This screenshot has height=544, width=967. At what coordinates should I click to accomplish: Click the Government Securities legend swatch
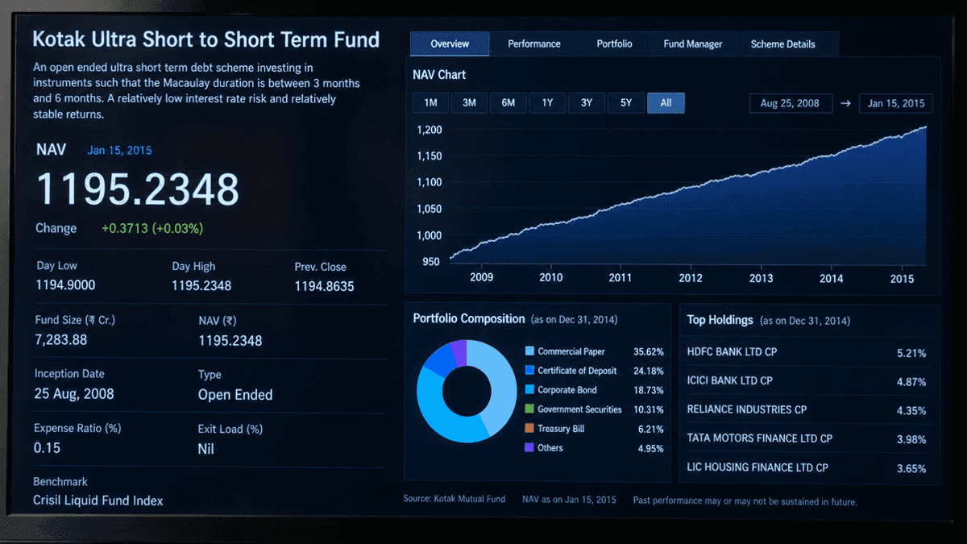tap(529, 409)
